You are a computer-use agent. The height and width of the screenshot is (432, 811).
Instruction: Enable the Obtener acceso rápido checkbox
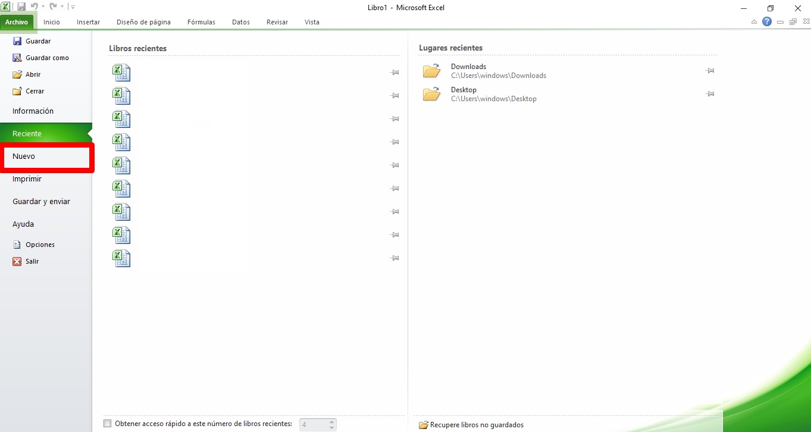[108, 424]
